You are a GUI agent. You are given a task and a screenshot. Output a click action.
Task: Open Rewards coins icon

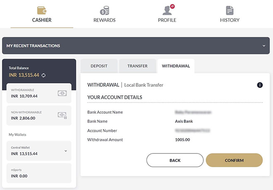105,10
